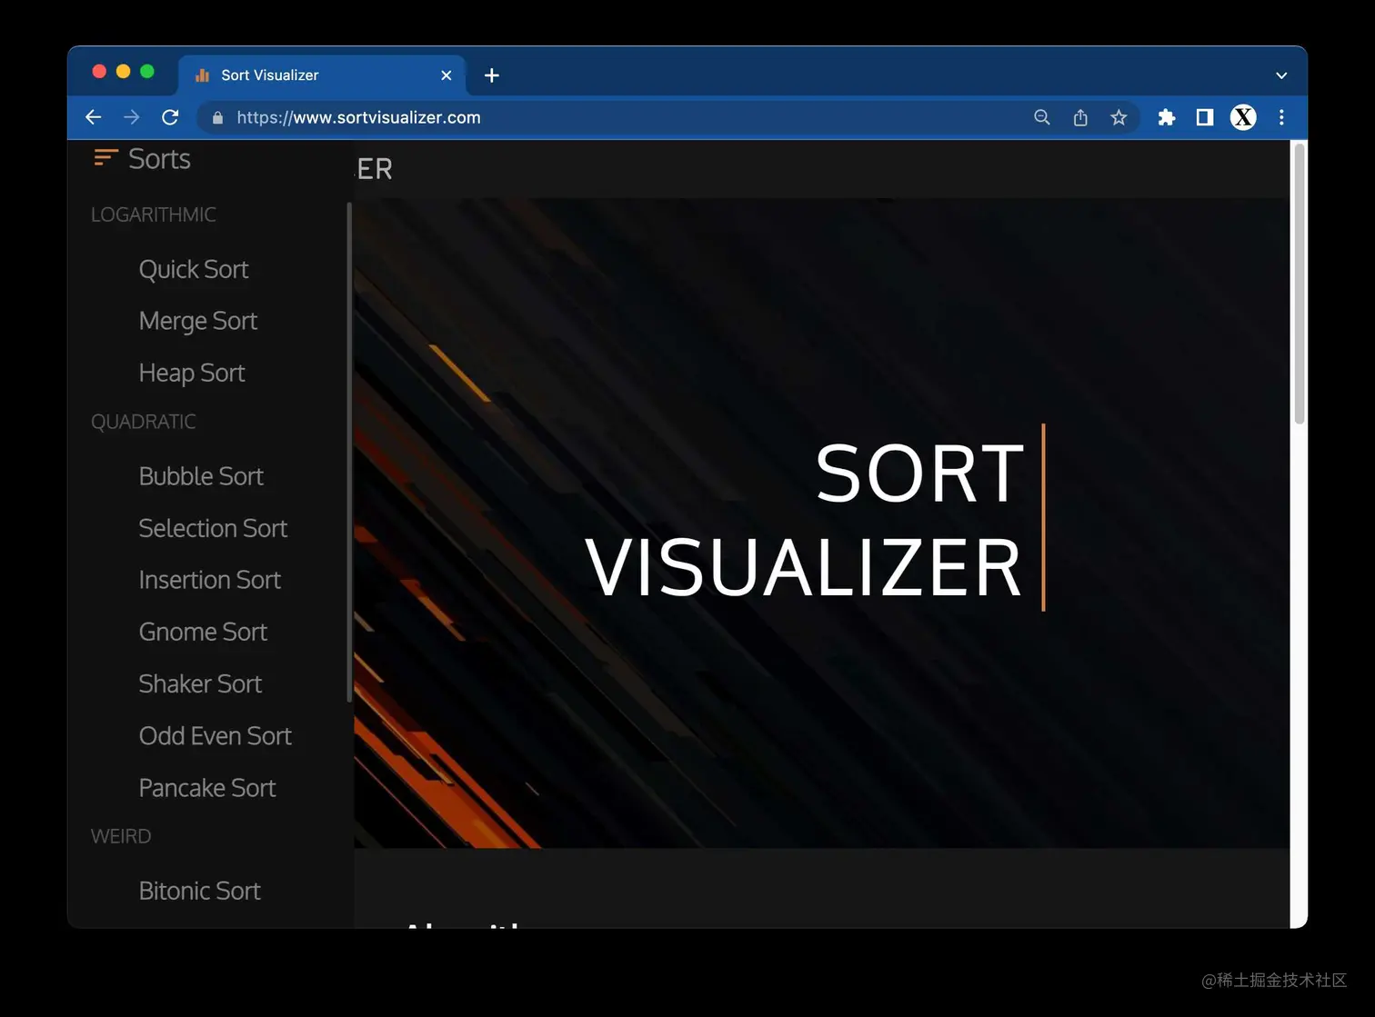Image resolution: width=1375 pixels, height=1017 pixels.
Task: Click the X profile avatar icon
Action: (1242, 117)
